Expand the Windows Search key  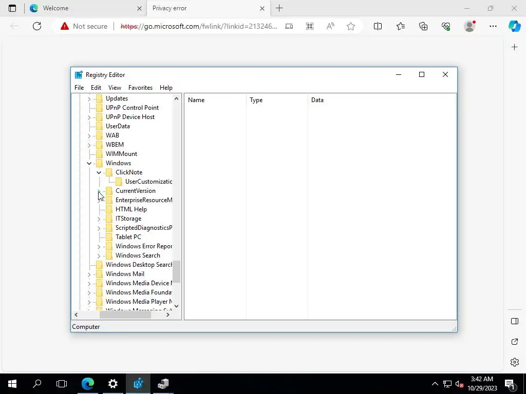99,256
